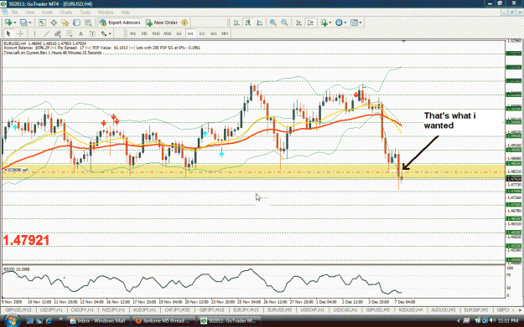
Task: Switch to bar chart display
Action: (x=236, y=23)
